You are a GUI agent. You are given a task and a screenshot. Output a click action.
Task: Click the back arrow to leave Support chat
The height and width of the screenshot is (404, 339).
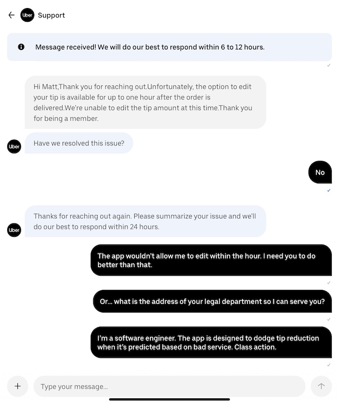(x=11, y=15)
